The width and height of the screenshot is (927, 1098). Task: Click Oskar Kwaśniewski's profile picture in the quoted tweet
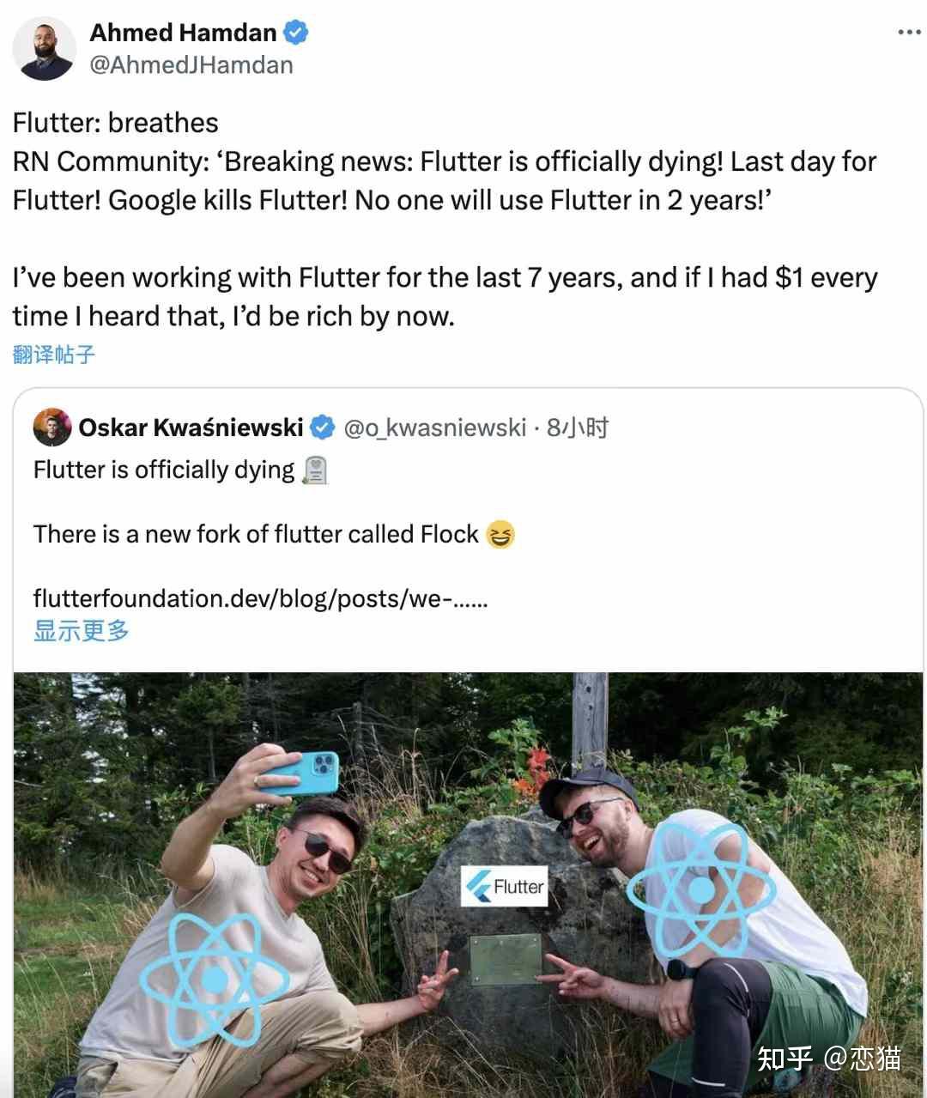pyautogui.click(x=50, y=427)
